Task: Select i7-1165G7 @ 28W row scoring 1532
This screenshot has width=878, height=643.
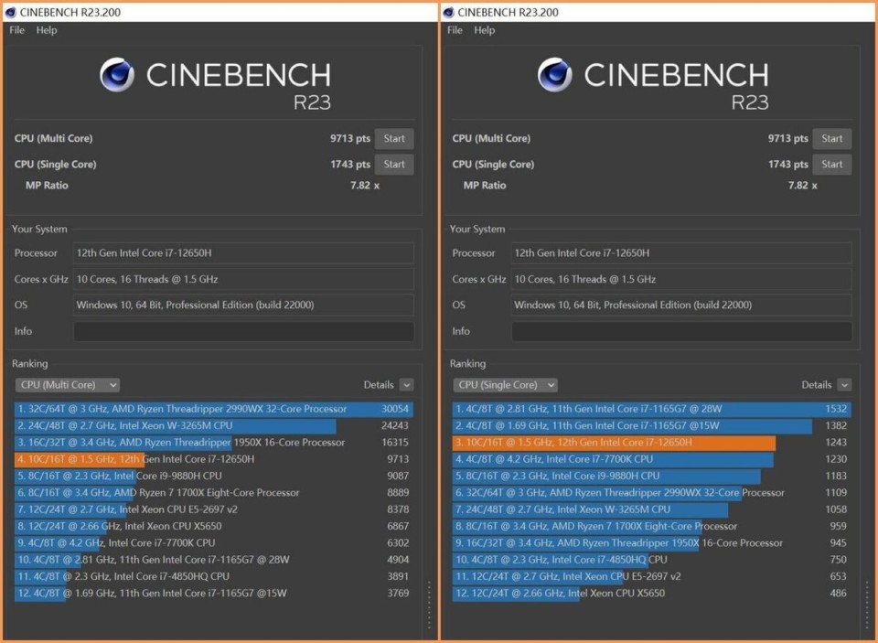Action: [652, 409]
